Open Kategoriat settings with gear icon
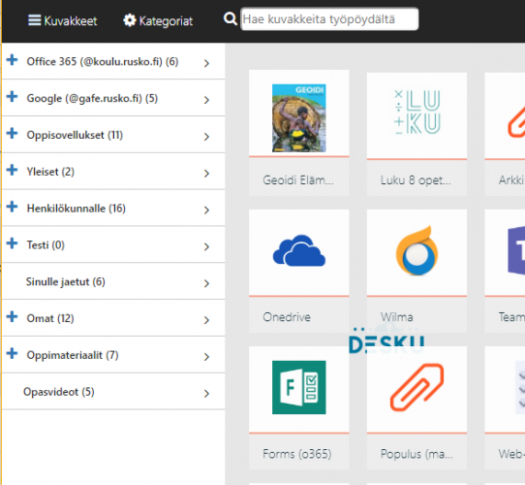The width and height of the screenshot is (525, 485). coord(158,20)
